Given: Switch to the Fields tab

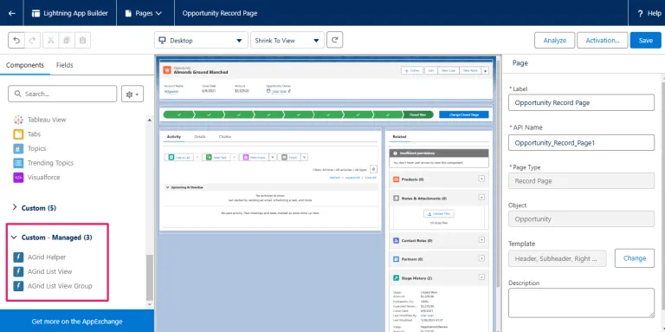Looking at the screenshot, I should click(64, 65).
